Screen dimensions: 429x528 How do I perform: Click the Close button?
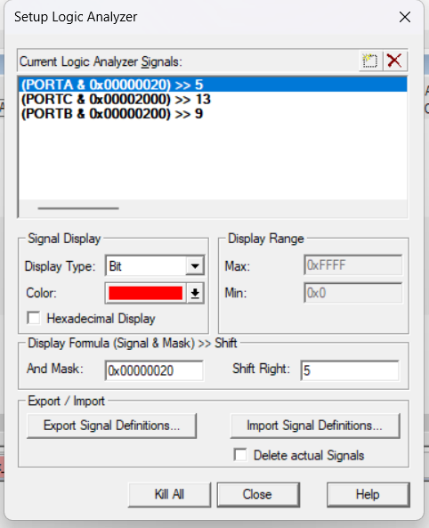(x=258, y=494)
